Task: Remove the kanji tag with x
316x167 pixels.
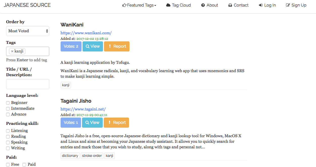Action: pos(12,51)
